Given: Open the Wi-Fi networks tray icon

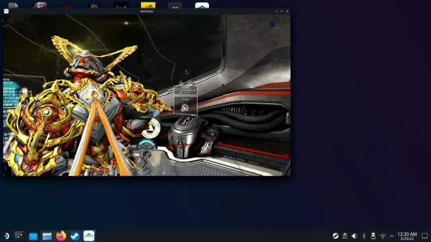Looking at the screenshot, I should (x=382, y=236).
